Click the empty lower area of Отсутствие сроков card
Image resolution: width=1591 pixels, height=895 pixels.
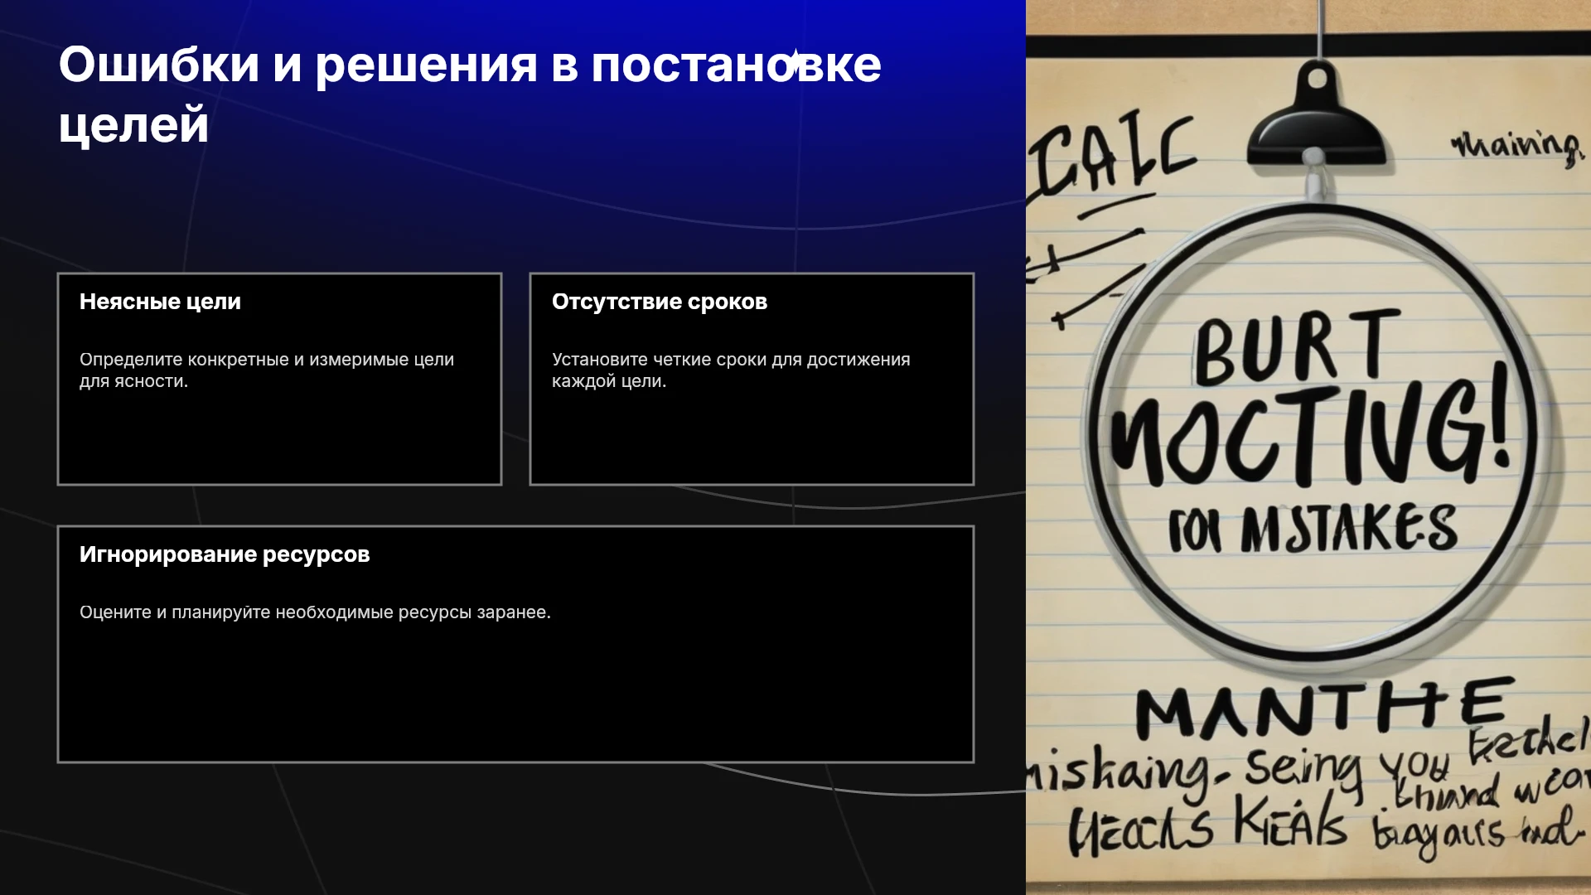click(x=752, y=439)
